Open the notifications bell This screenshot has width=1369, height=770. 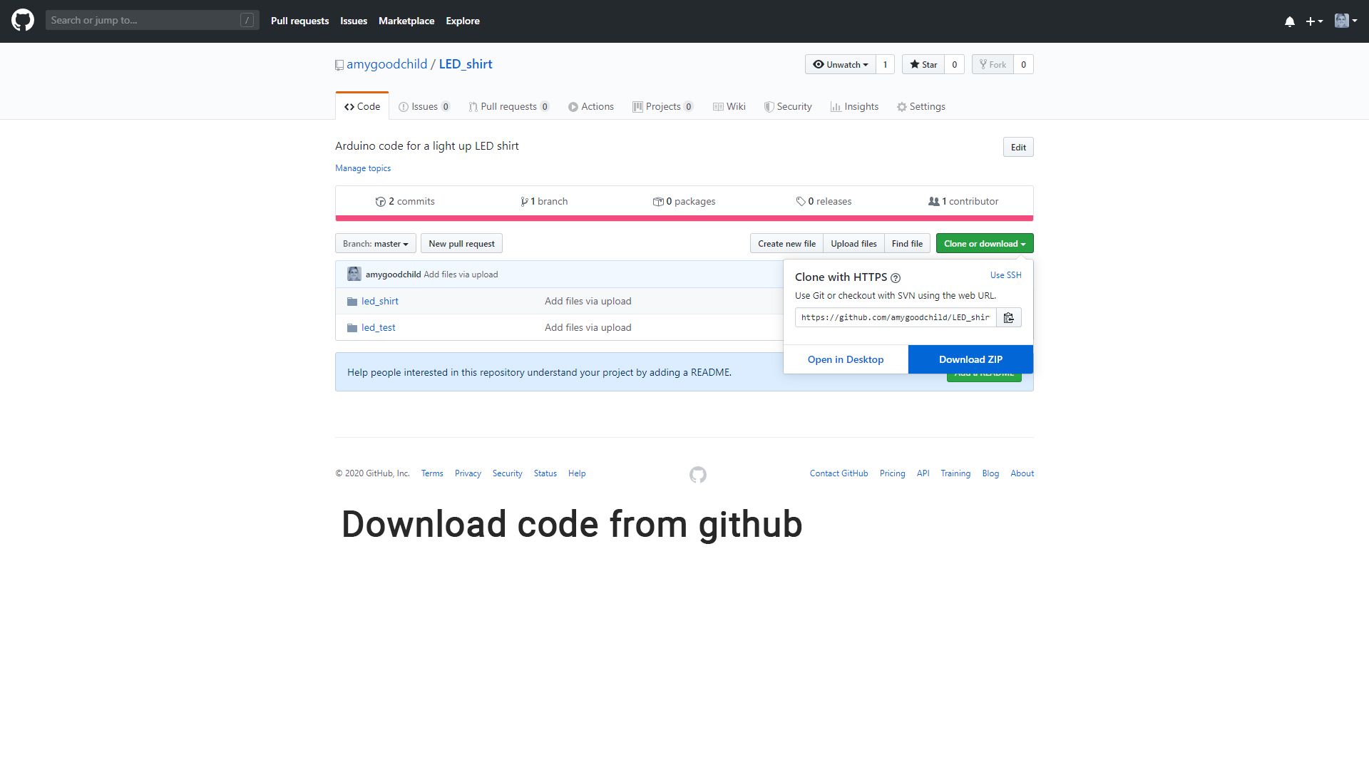(x=1289, y=21)
